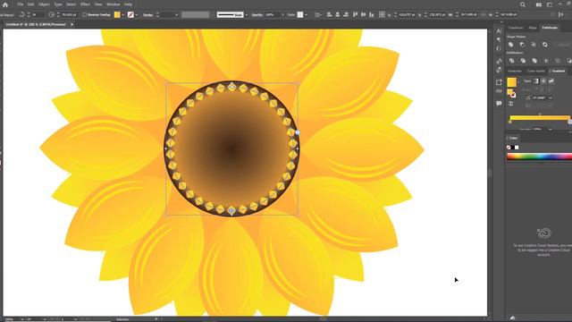This screenshot has width=572, height=322.
Task: Open the Arrange Documents icon
Action: pyautogui.click(x=539, y=4)
